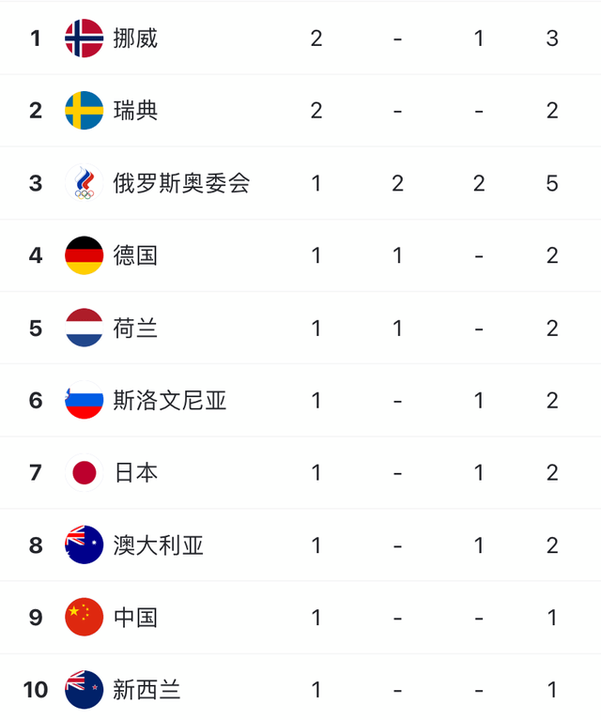Click the 德国 country name
This screenshot has height=720, width=601.
tap(135, 255)
